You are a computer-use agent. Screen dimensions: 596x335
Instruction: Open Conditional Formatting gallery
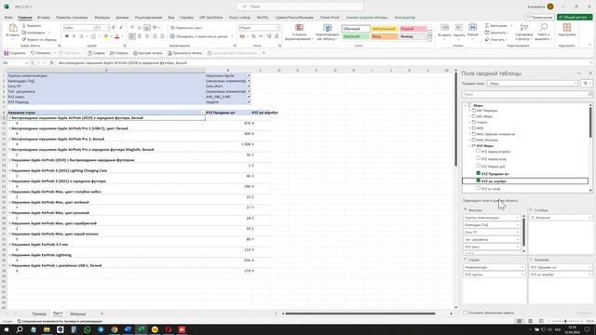[299, 32]
